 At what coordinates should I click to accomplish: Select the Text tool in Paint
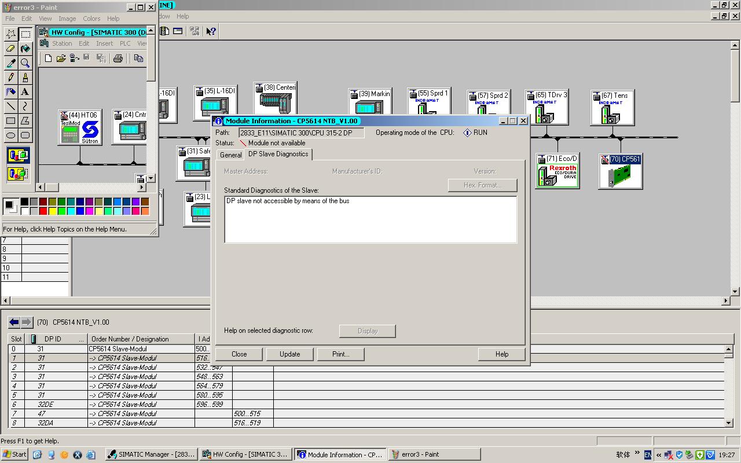pyautogui.click(x=25, y=92)
